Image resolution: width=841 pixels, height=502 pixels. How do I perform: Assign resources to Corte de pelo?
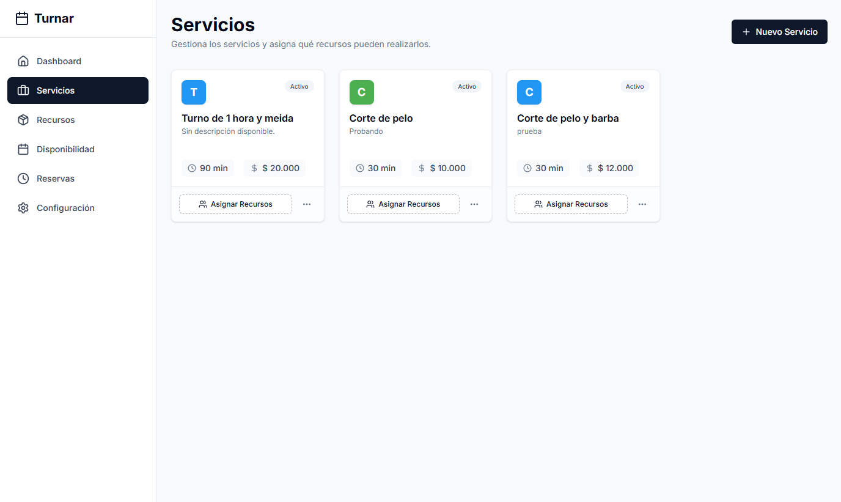(403, 204)
